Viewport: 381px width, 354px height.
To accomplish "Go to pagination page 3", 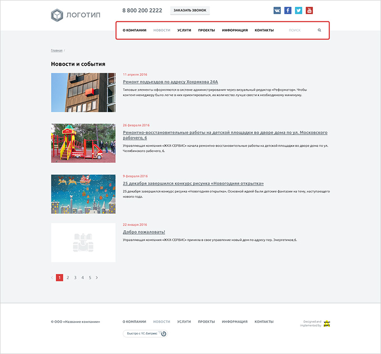I will (x=75, y=277).
